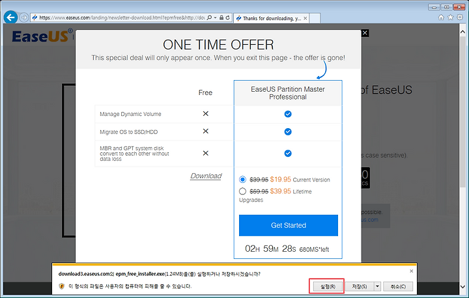Minimize the browser window
Image resolution: width=469 pixels, height=298 pixels.
click(x=434, y=7)
